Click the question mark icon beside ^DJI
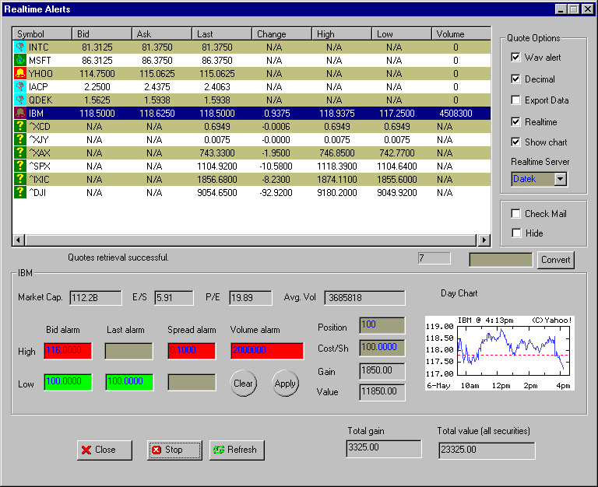 point(20,192)
